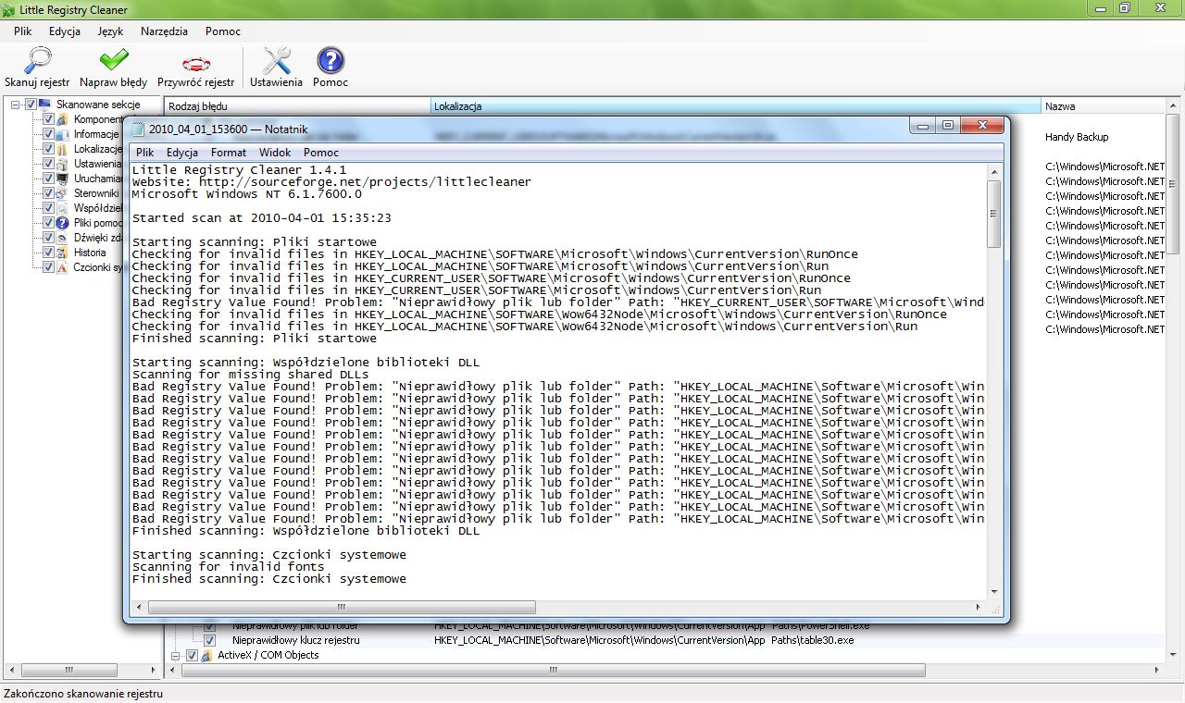Open the Narzędzia menu
Screen dimensions: 1185x703
(164, 31)
